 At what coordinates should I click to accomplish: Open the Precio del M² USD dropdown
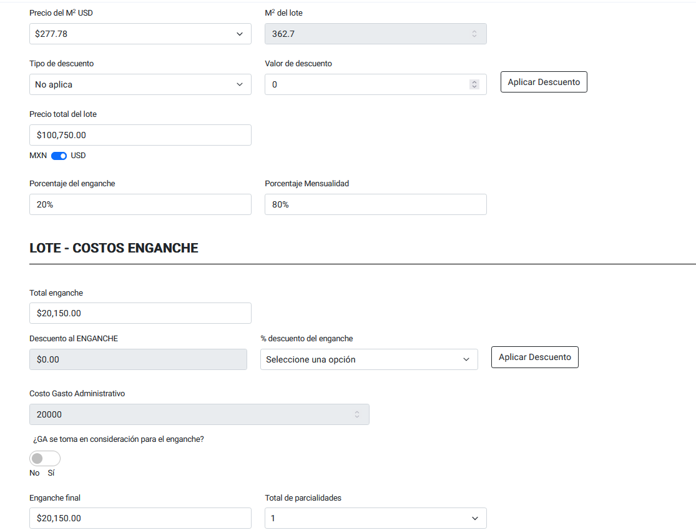click(x=140, y=34)
